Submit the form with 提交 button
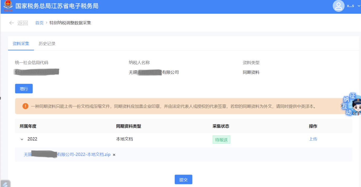The width and height of the screenshot is (361, 187). point(183,180)
